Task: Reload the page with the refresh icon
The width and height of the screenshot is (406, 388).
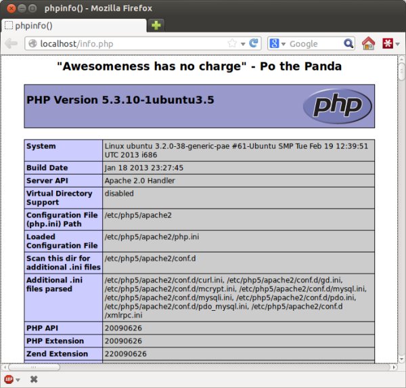Action: click(x=254, y=43)
